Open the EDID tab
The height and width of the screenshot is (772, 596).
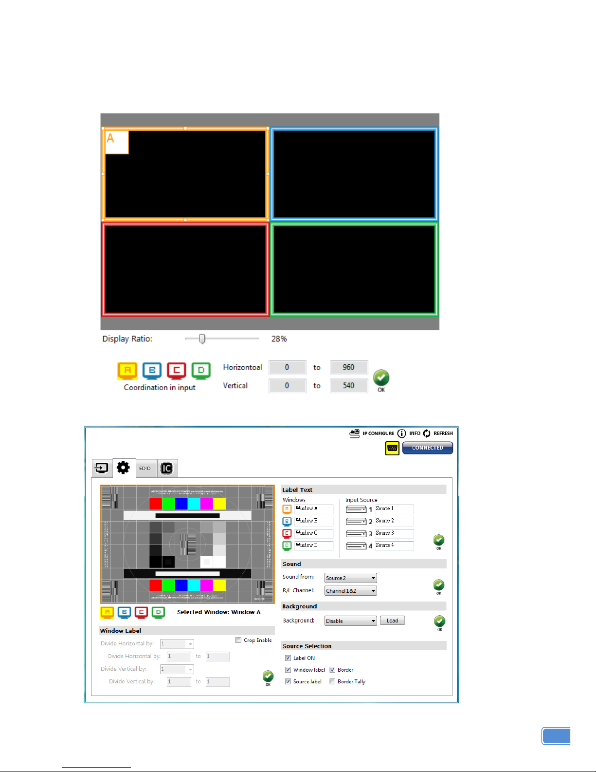coord(145,468)
